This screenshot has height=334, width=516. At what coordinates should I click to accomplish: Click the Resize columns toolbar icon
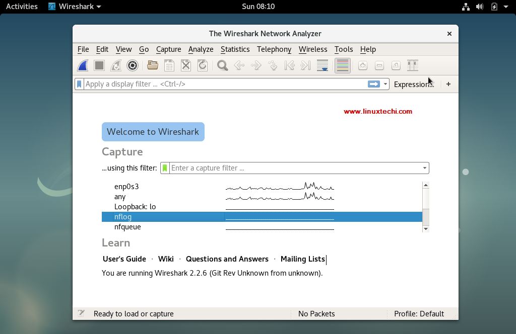pyautogui.click(x=412, y=65)
